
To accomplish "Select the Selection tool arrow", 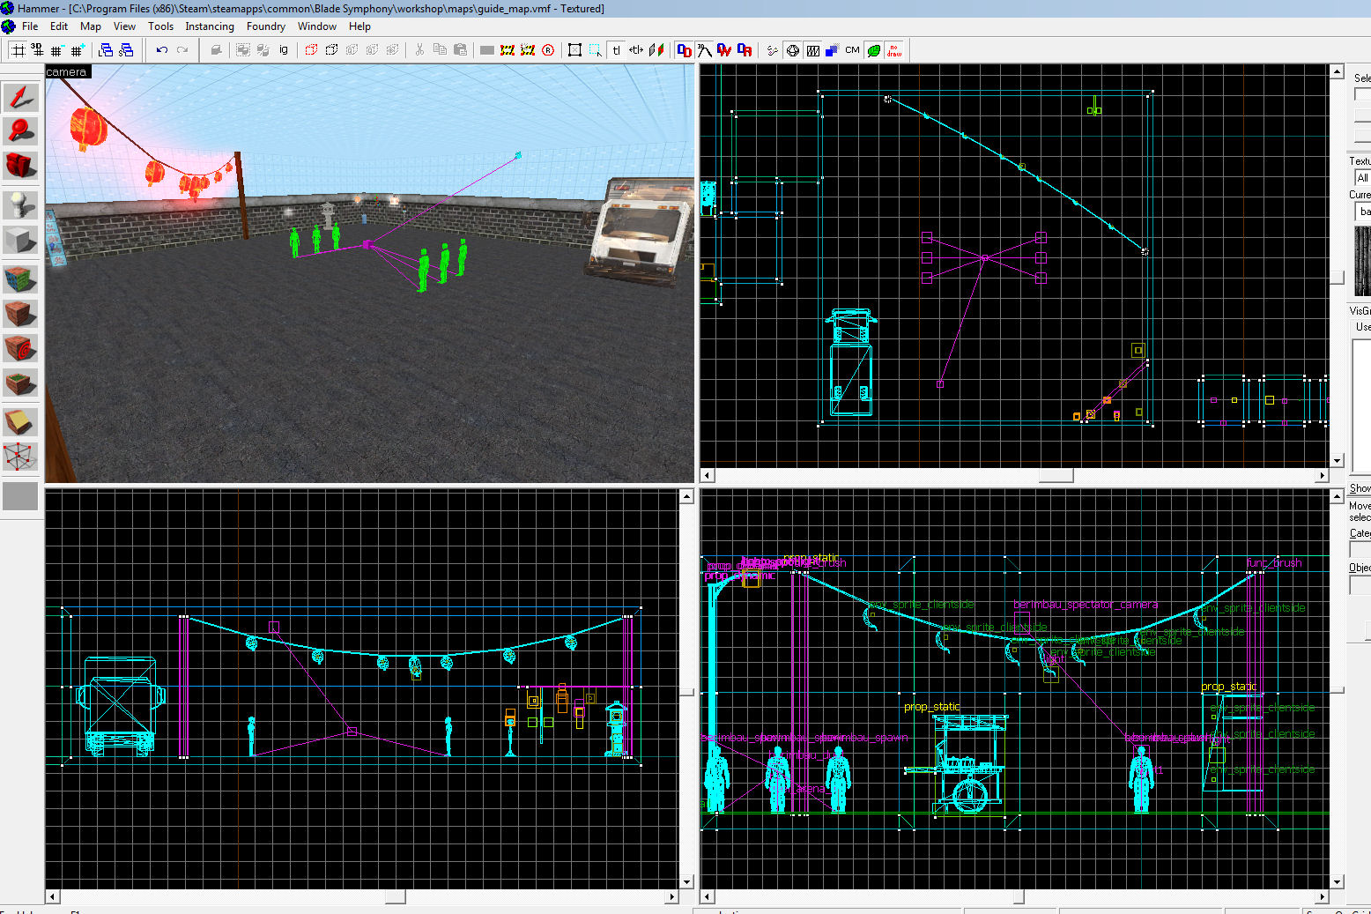I will tap(20, 98).
